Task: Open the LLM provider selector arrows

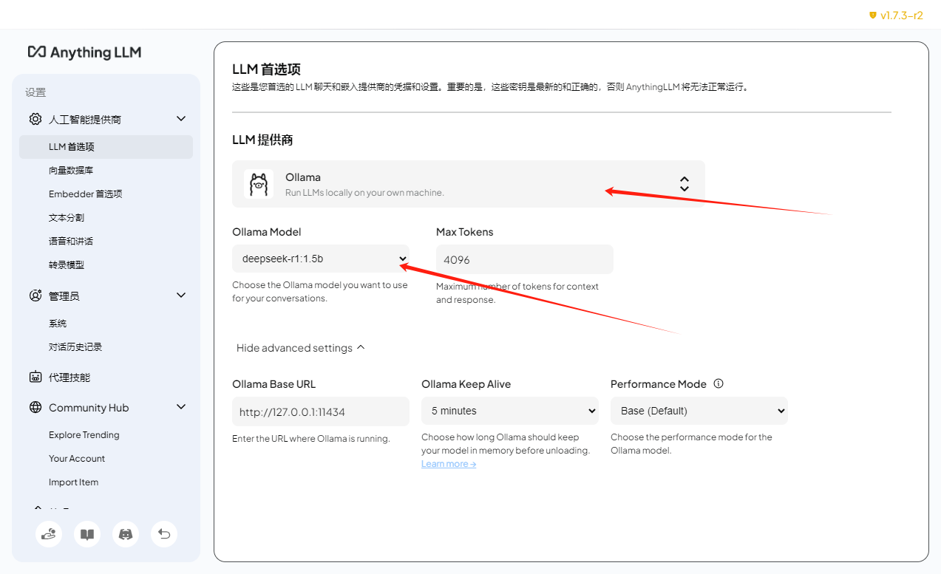Action: [684, 184]
